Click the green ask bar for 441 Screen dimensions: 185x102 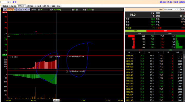pos(180,36)
